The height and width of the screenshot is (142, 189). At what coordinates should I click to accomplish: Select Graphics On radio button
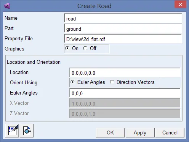pos(67,48)
